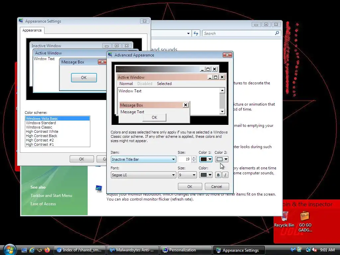Select High Contrast #1 color scheme
Image resolution: width=340 pixels, height=255 pixels.
click(57, 145)
